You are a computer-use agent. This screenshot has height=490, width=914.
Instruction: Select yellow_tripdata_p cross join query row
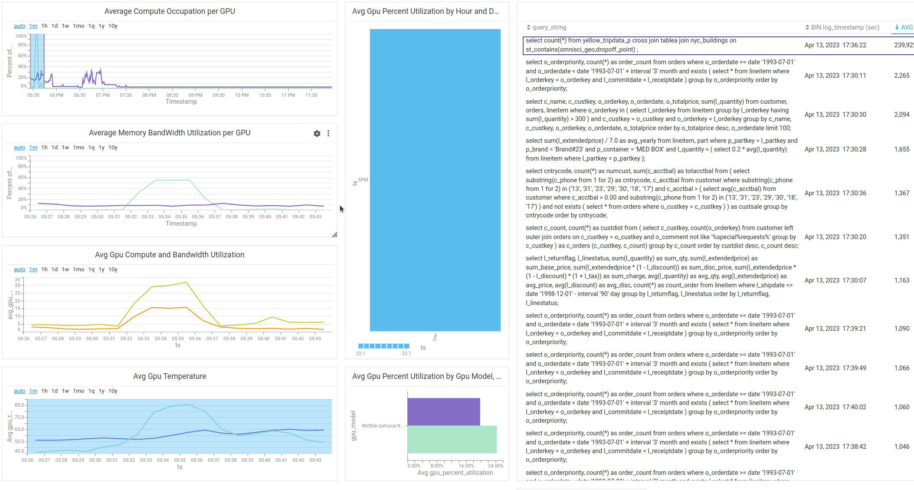click(x=718, y=45)
